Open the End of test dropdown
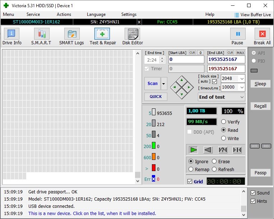The image size is (274, 219). [242, 97]
